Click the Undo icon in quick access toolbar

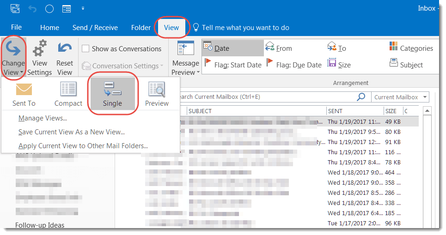(x=32, y=9)
